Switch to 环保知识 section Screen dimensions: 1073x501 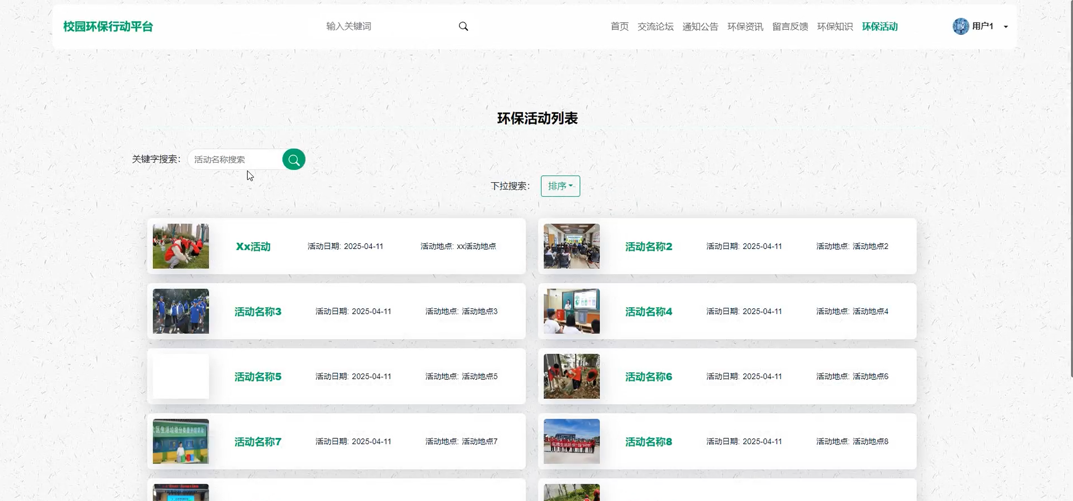pos(835,27)
